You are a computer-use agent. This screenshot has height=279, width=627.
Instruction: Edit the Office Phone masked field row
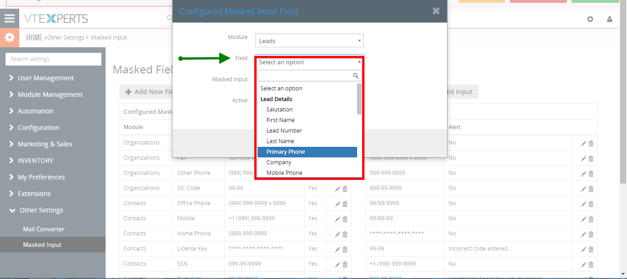[337, 204]
